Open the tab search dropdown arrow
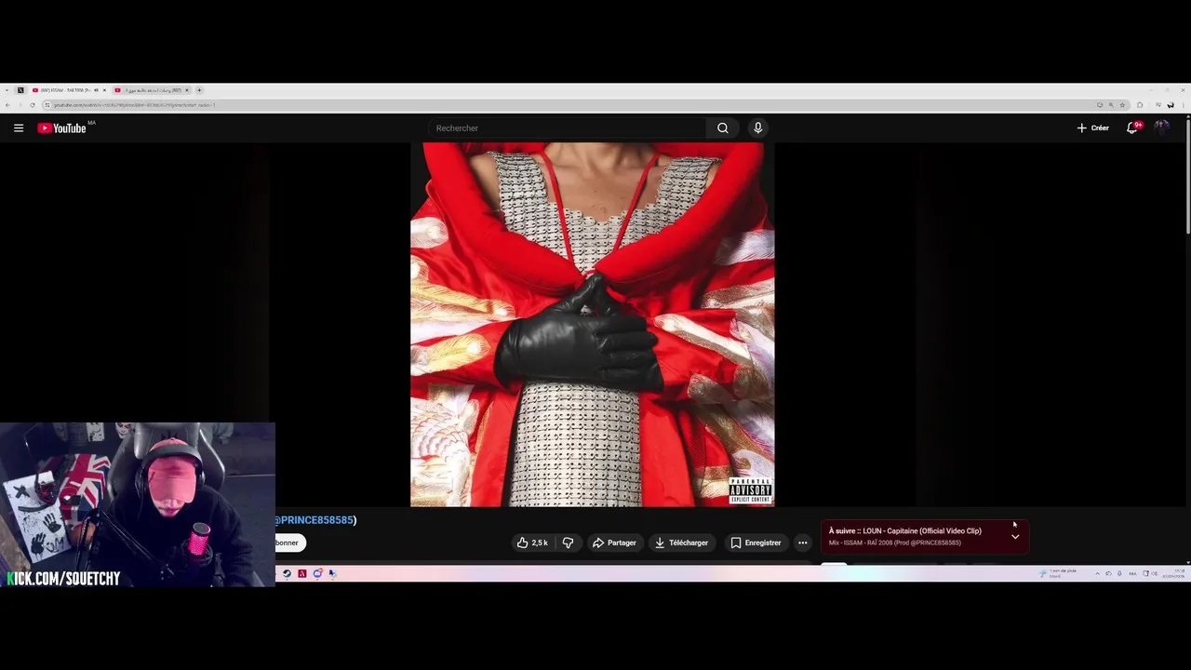Screen dimensions: 1191x670 click(7, 90)
